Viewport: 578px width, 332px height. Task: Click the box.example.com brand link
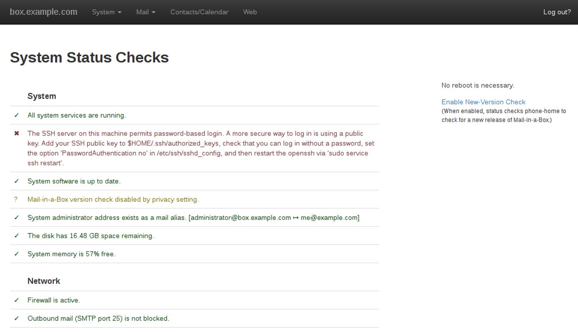(x=43, y=12)
